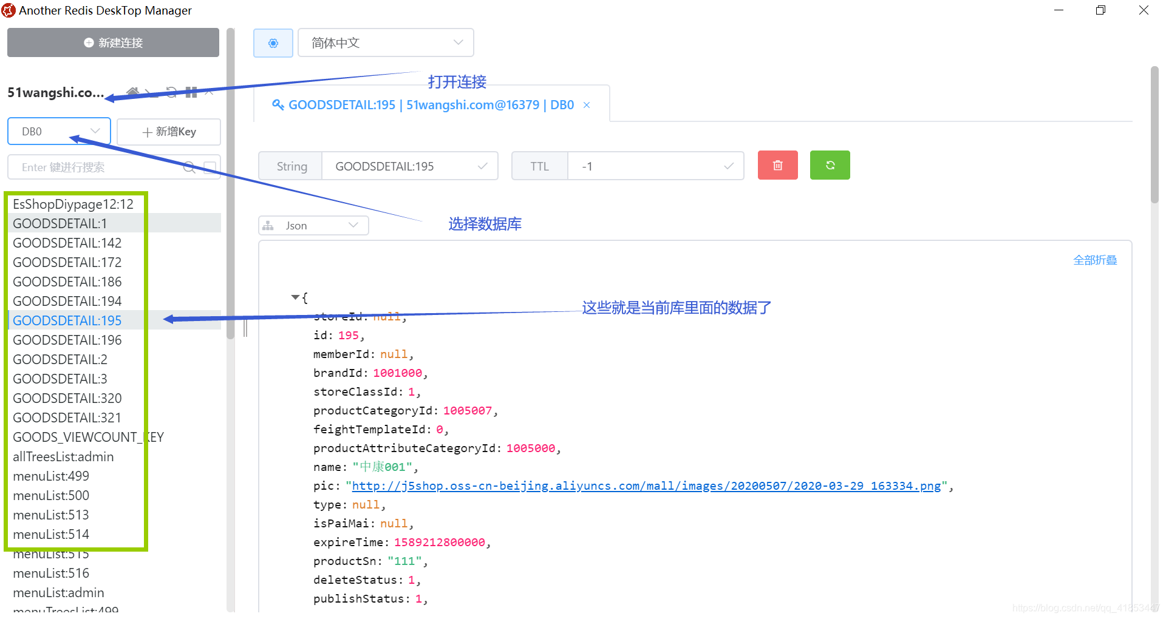Click the productCategoryId value 1005007
The width and height of the screenshot is (1166, 619).
468,411
